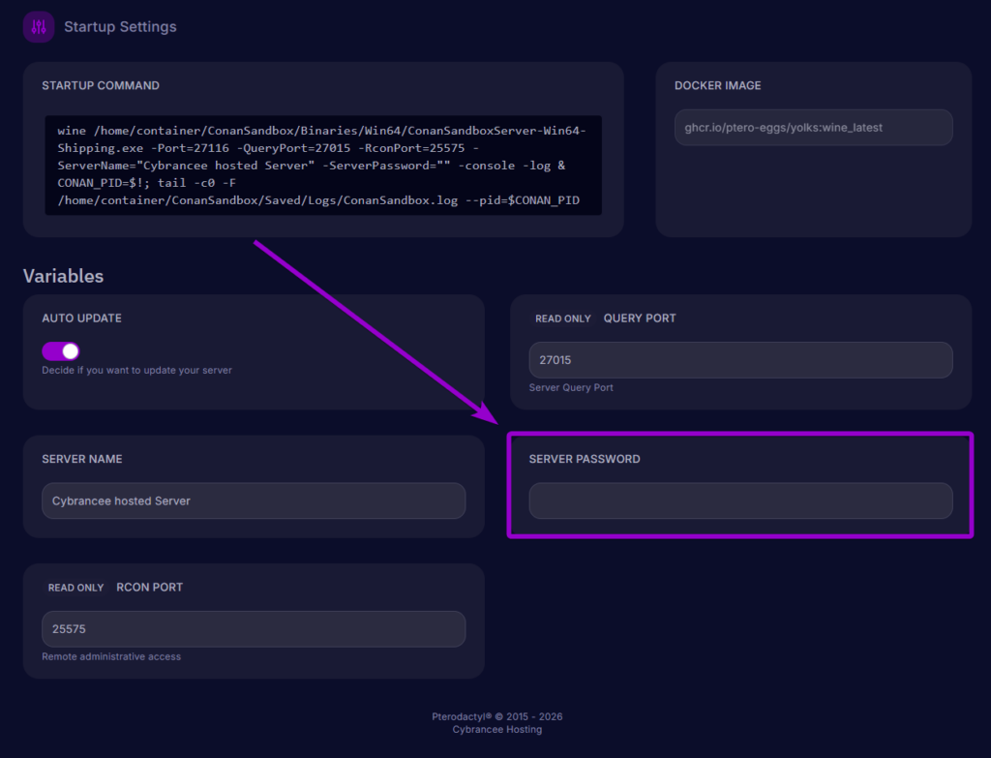Click the Server Name input field
This screenshot has width=991, height=758.
click(x=254, y=500)
